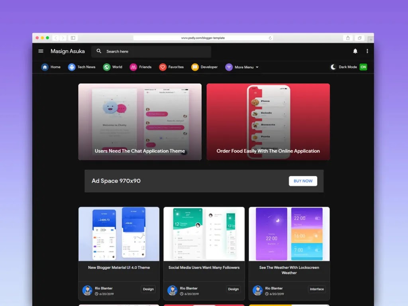Open 'See The Weather With Lockscreen Weather' title
Viewport: 408px width, 306px height.
[x=289, y=270]
